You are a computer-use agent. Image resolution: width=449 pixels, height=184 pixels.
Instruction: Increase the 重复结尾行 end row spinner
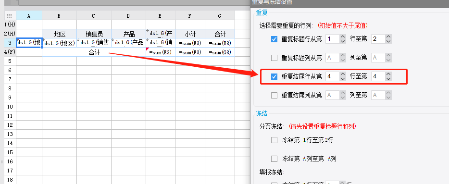[x=388, y=74]
